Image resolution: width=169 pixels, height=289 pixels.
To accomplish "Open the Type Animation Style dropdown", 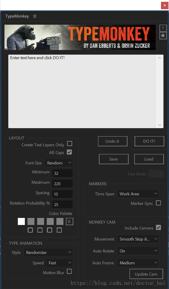I will pos(48,252).
